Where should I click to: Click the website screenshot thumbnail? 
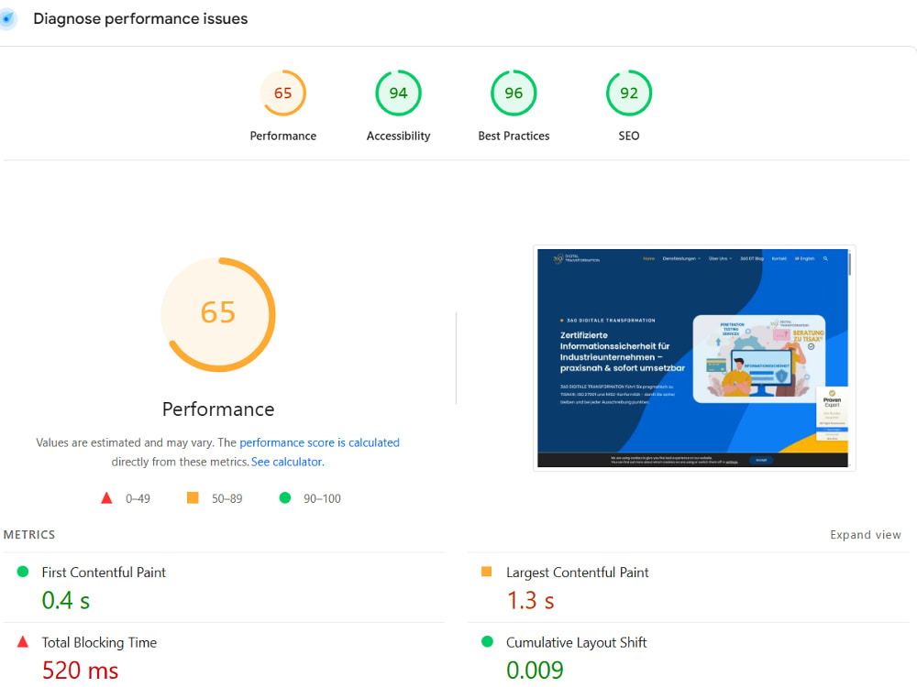[x=693, y=358]
